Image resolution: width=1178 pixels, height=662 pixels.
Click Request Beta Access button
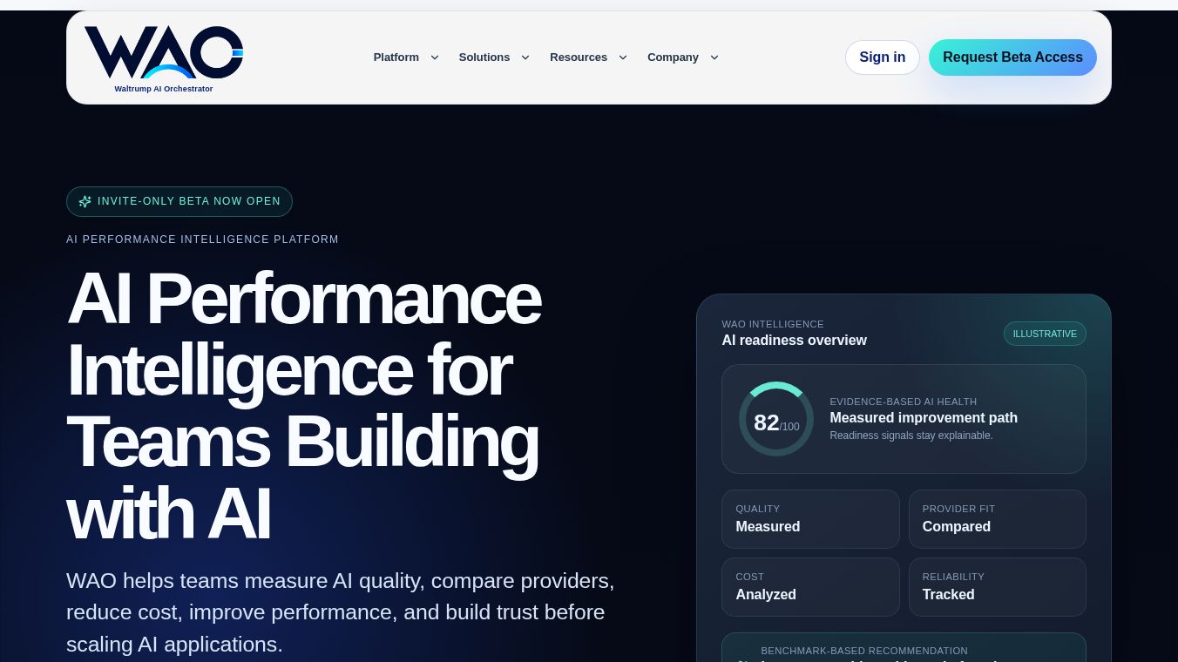1012,57
